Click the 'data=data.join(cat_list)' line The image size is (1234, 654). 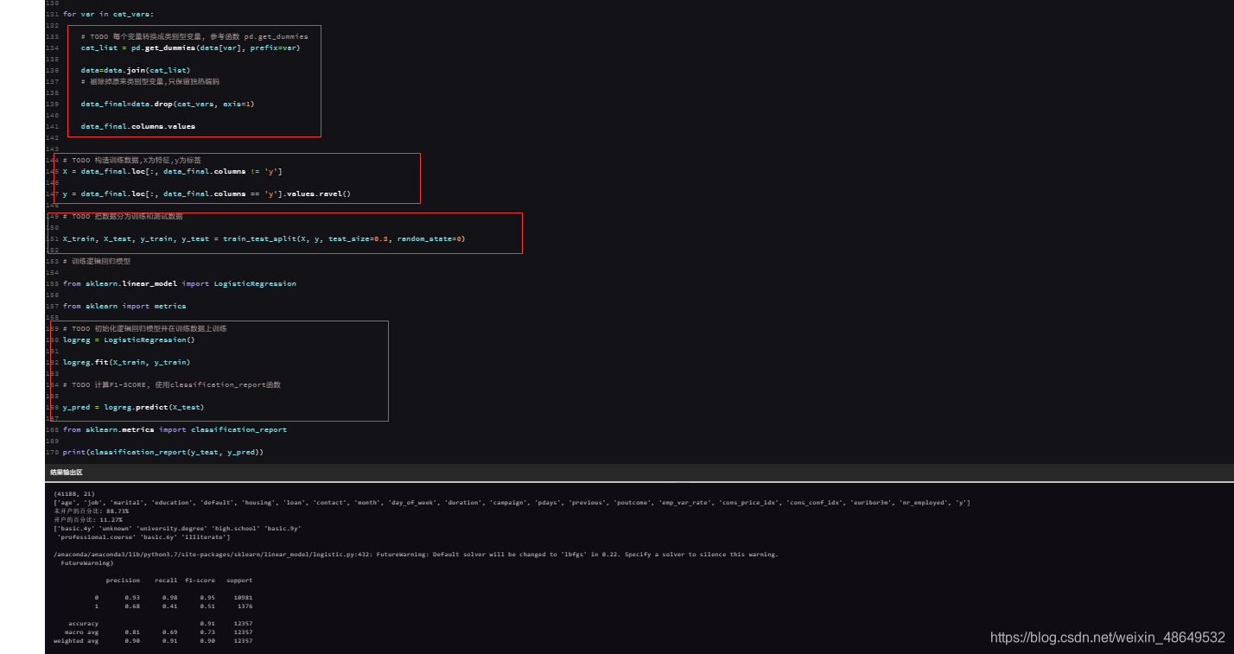136,71
